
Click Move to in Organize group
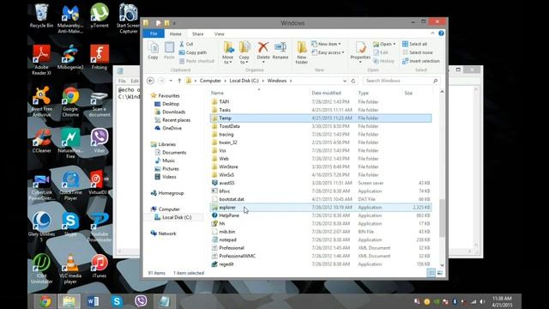228,52
